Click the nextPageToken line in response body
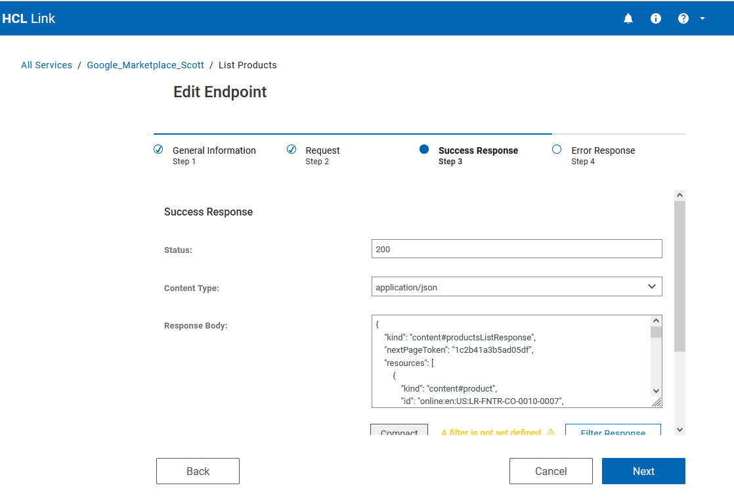The width and height of the screenshot is (734, 498). click(459, 350)
